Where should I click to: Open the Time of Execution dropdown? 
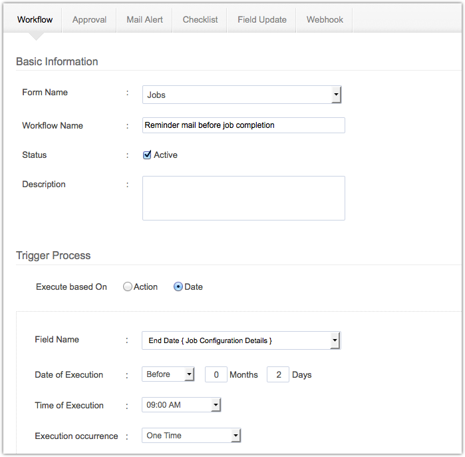pos(181,405)
